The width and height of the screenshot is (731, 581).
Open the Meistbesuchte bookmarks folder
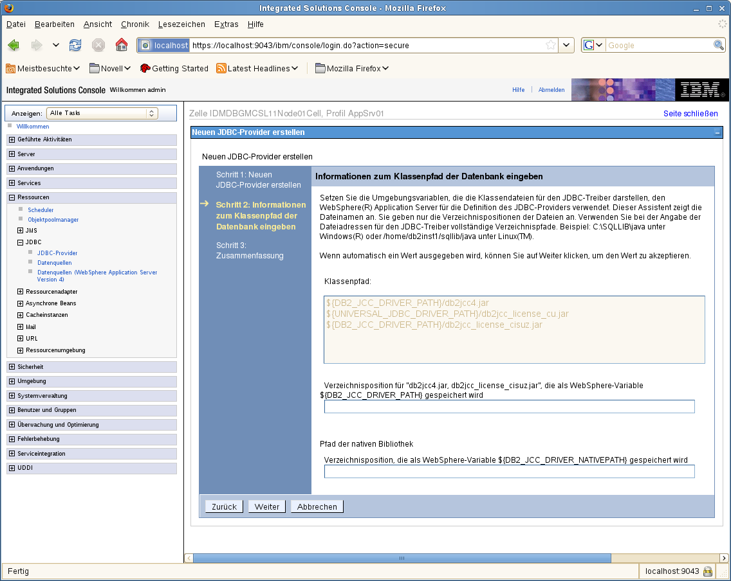[43, 68]
